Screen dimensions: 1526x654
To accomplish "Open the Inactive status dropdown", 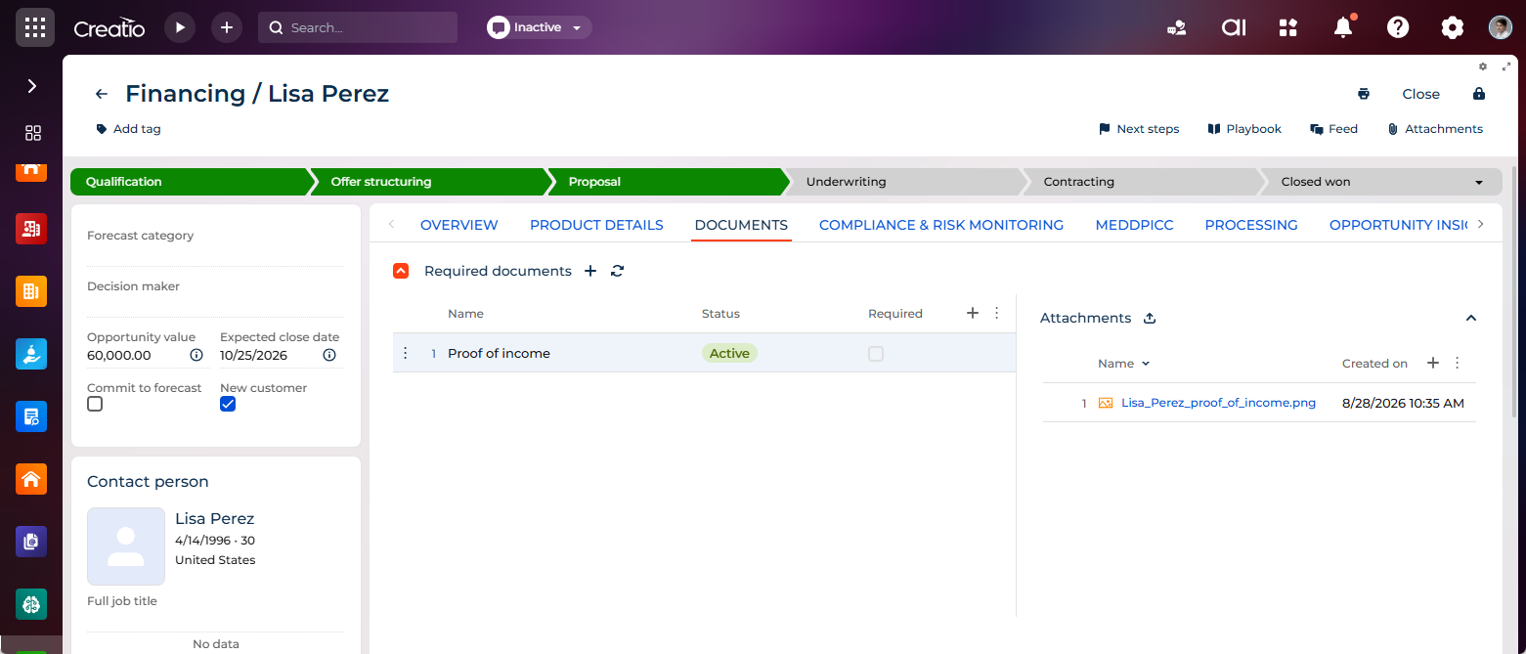I will click(539, 27).
